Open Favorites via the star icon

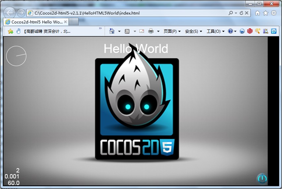265,13
